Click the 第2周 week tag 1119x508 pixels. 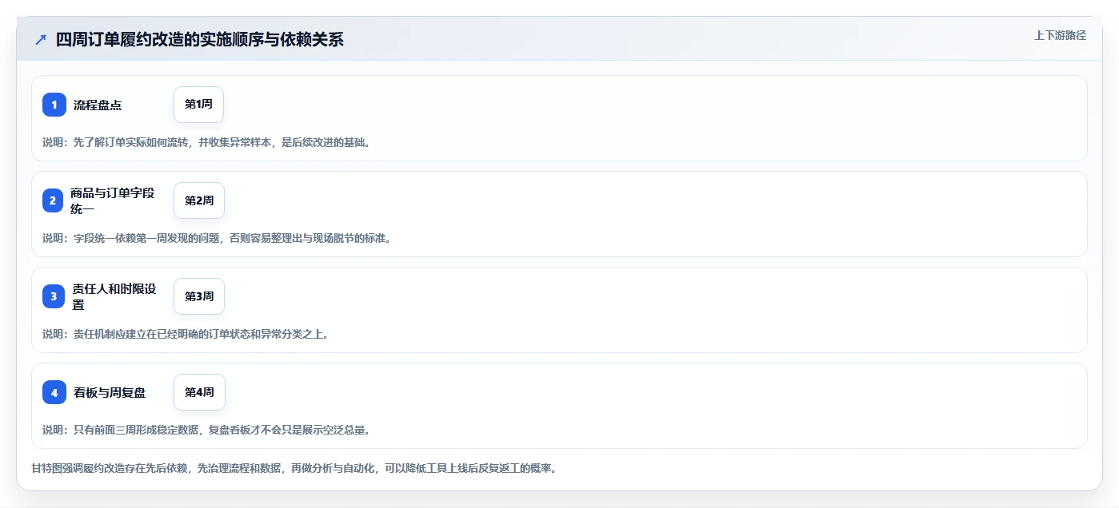[199, 200]
